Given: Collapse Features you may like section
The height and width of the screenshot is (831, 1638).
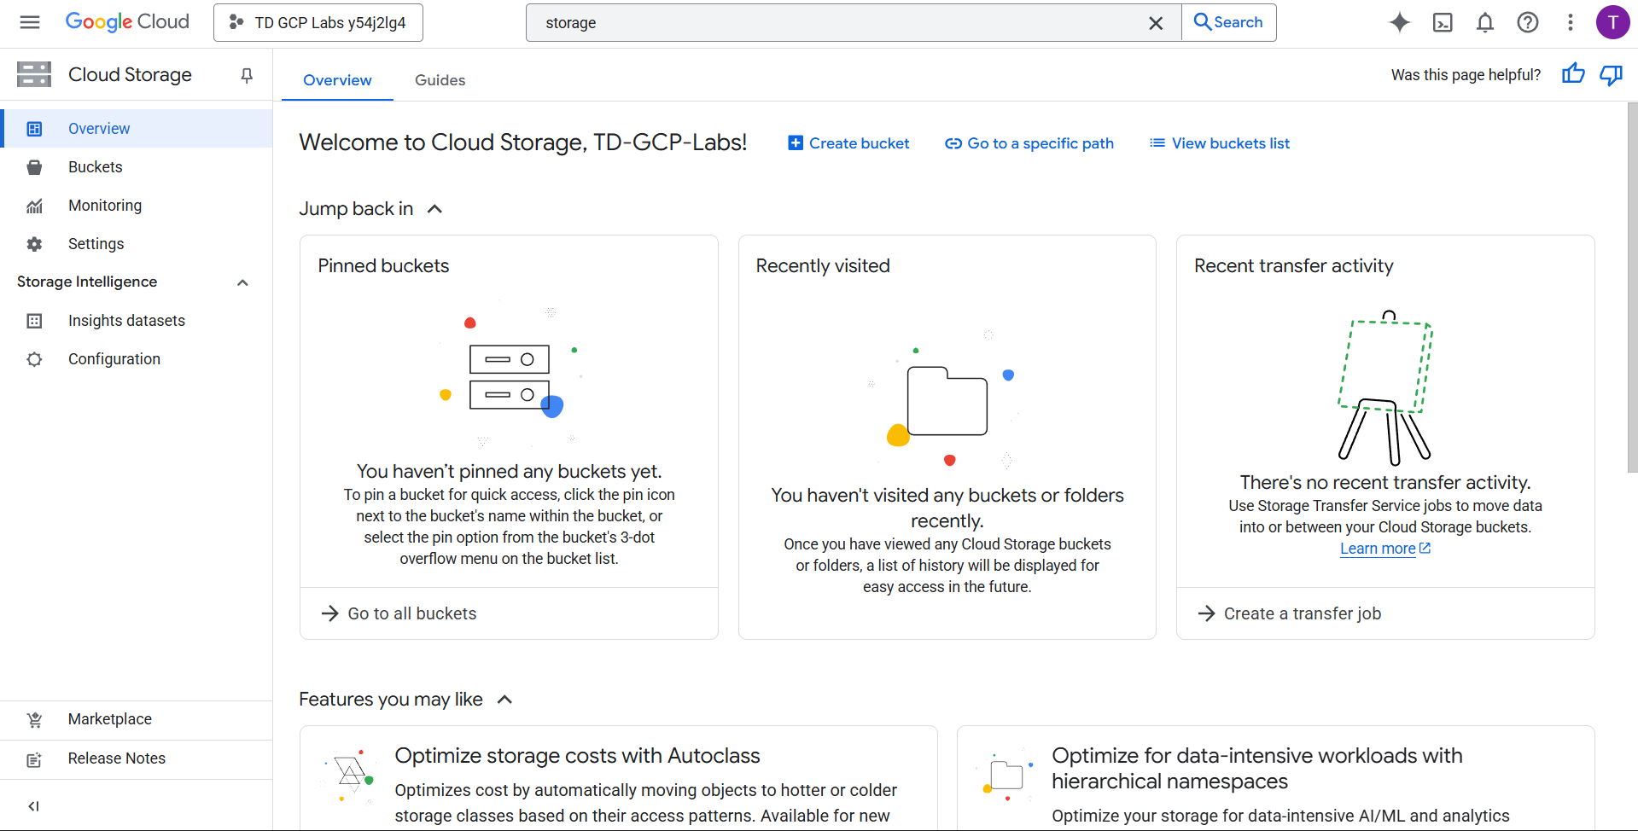Looking at the screenshot, I should pyautogui.click(x=504, y=700).
